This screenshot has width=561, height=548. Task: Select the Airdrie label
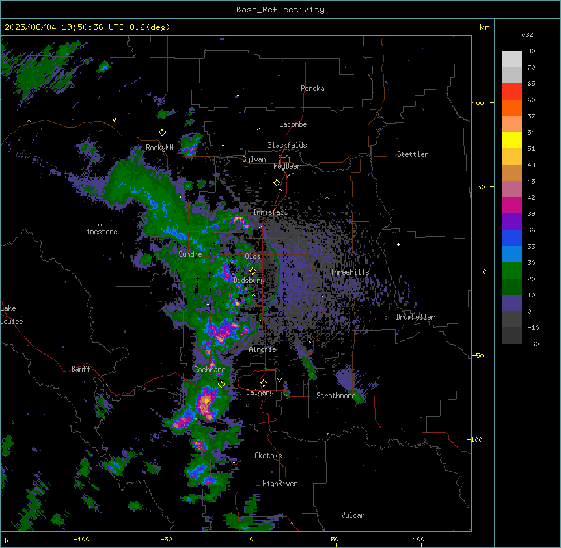coord(263,349)
